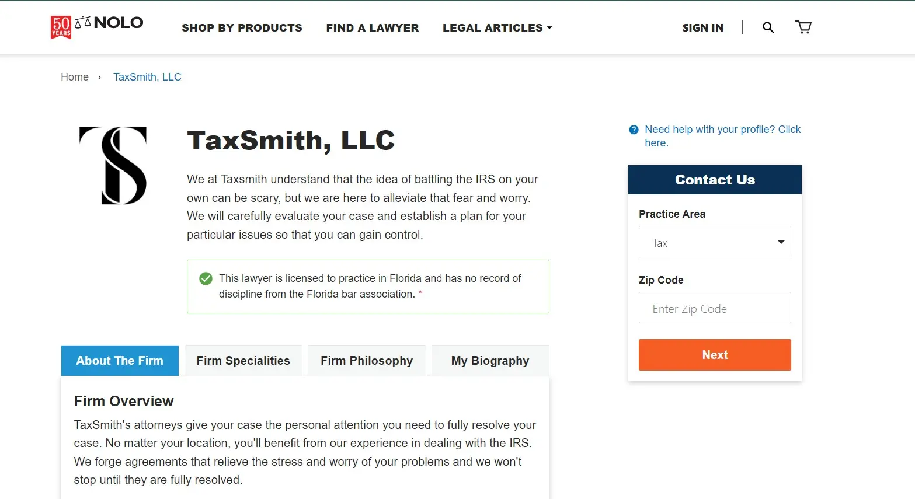Open the Practice Area dropdown
The image size is (915, 499).
pyautogui.click(x=715, y=242)
